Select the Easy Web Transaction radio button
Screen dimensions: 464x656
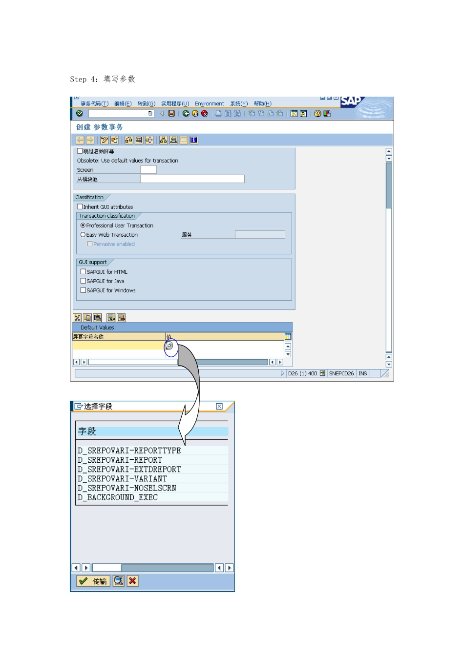pos(83,235)
